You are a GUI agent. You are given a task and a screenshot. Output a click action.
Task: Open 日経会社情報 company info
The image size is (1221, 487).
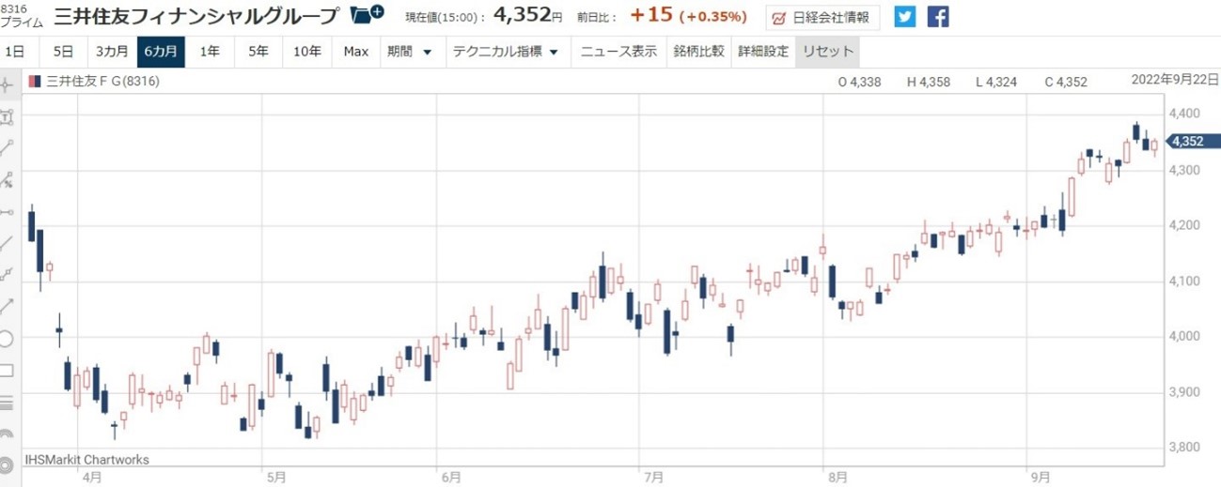(x=822, y=18)
